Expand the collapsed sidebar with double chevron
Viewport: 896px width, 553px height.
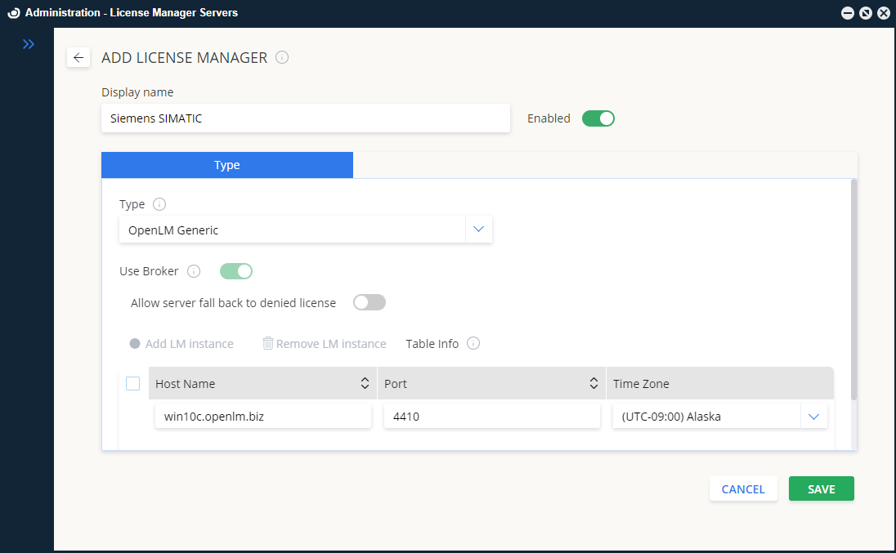click(29, 44)
